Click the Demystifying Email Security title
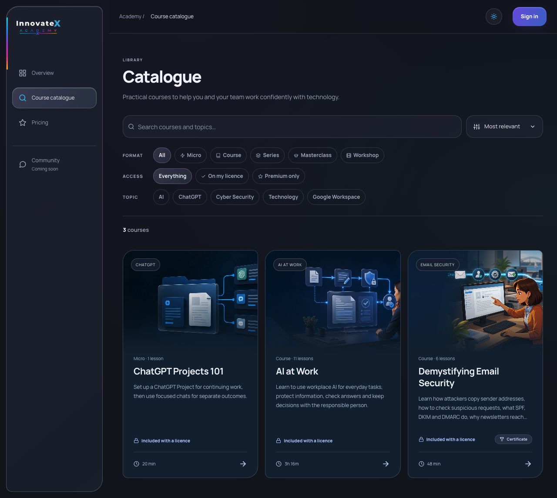Viewport: 557px width, 498px height. 459,377
